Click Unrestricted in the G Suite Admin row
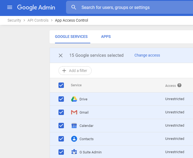 coord(175,152)
